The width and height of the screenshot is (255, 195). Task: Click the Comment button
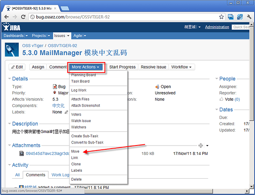(58, 67)
